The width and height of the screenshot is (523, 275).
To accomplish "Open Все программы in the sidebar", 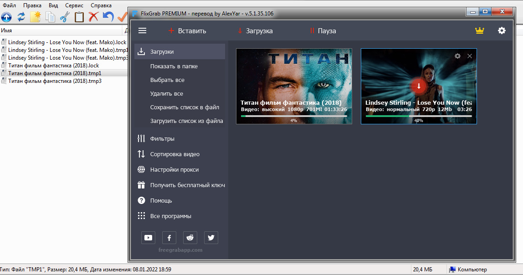I will 164,216.
